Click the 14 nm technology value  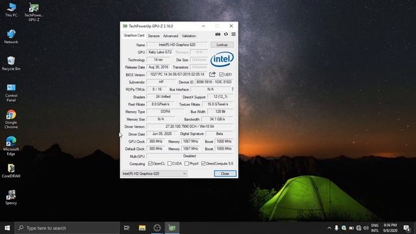pos(159,60)
